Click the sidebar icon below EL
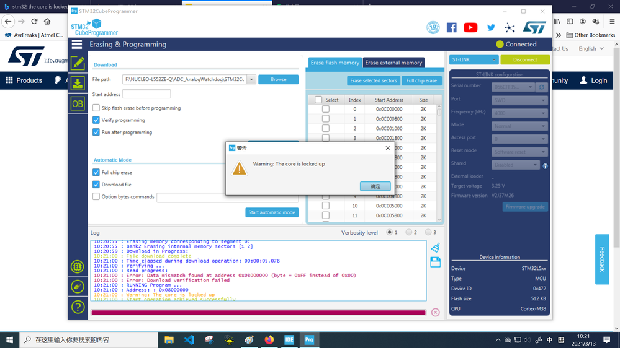Screen dimensions: 620x348 point(78,287)
